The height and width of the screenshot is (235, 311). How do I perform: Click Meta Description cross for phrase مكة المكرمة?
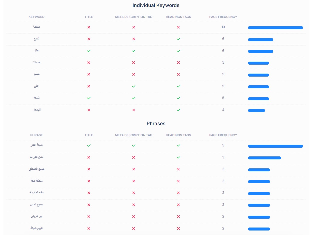coord(134,193)
